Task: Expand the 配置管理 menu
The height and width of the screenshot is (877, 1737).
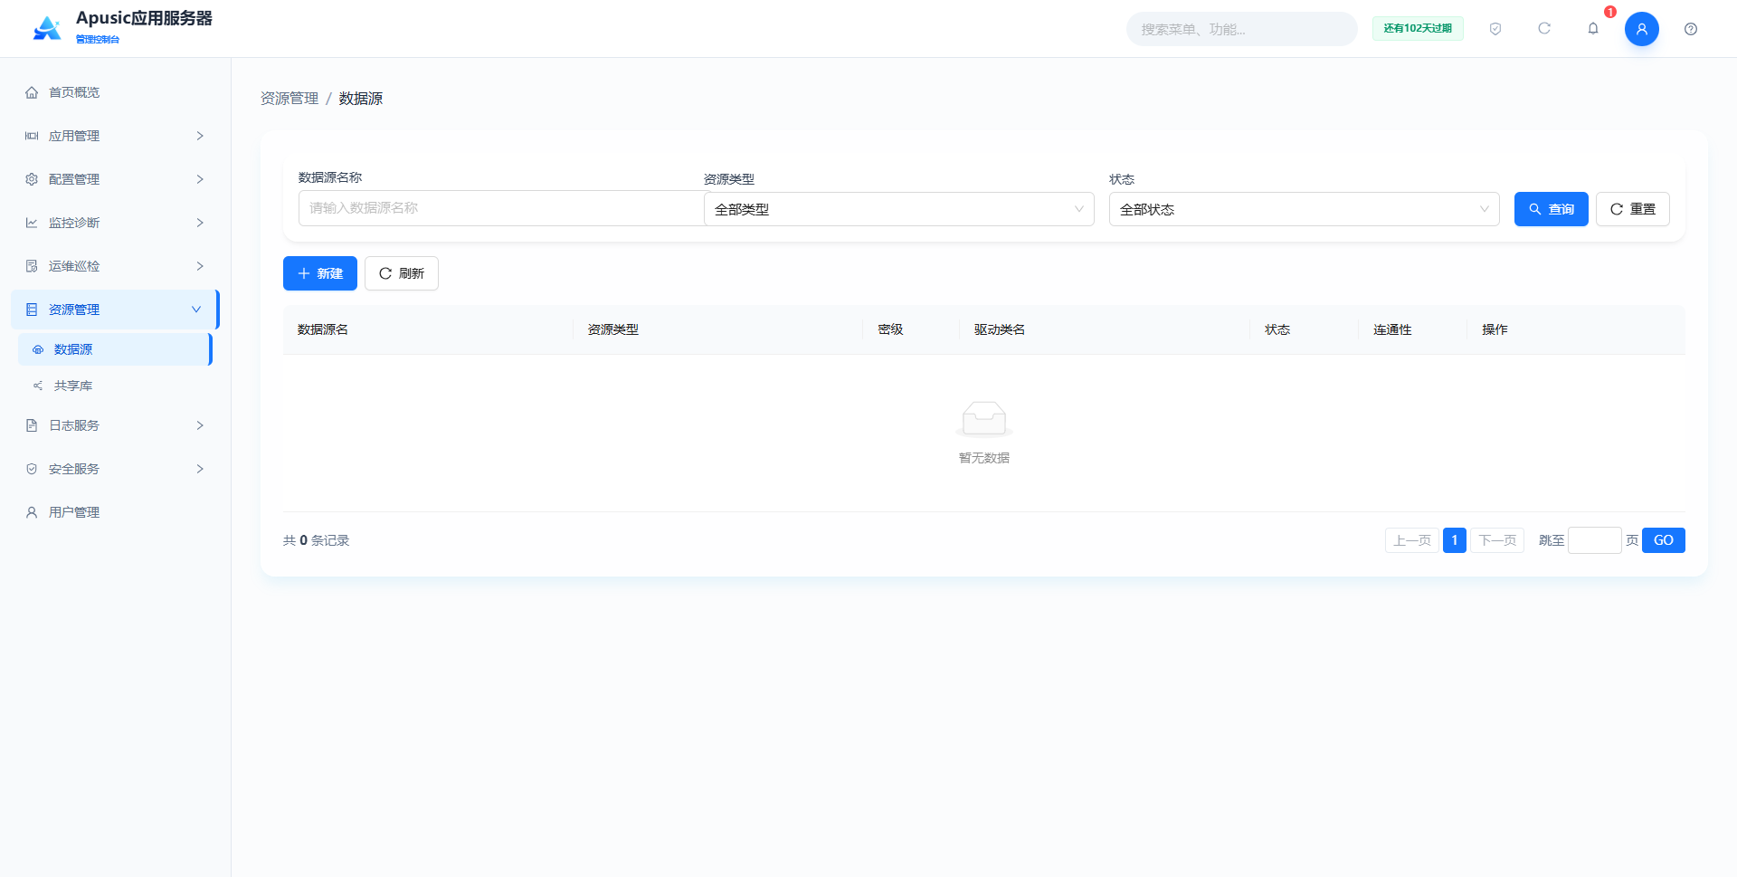Action: [115, 179]
